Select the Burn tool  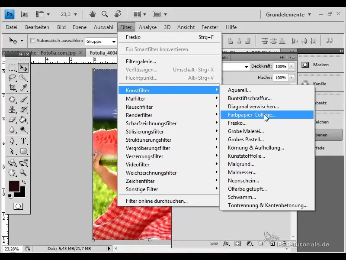tap(23, 129)
